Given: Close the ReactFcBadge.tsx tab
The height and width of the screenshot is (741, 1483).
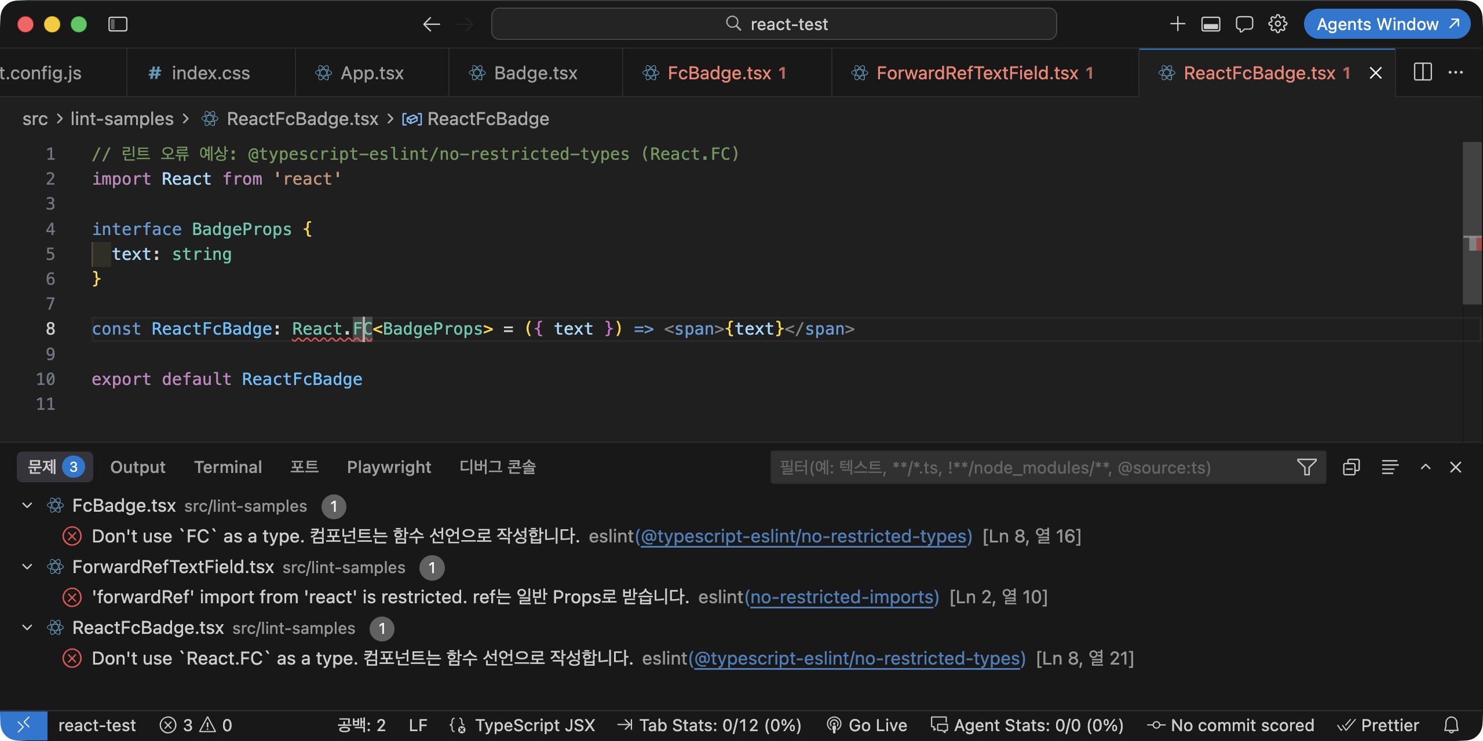Looking at the screenshot, I should point(1376,73).
